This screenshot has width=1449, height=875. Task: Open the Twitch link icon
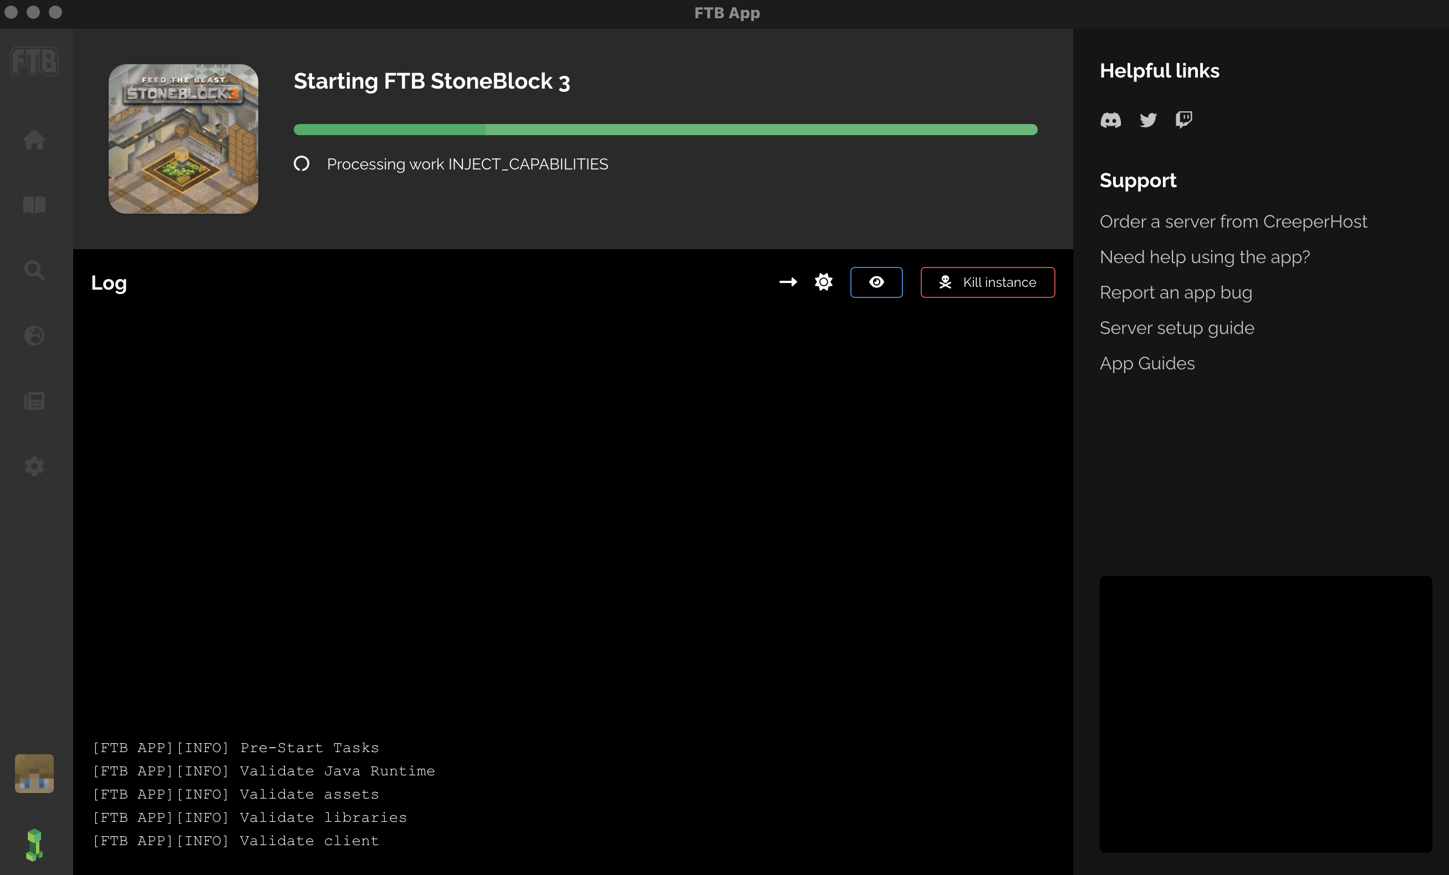point(1183,120)
